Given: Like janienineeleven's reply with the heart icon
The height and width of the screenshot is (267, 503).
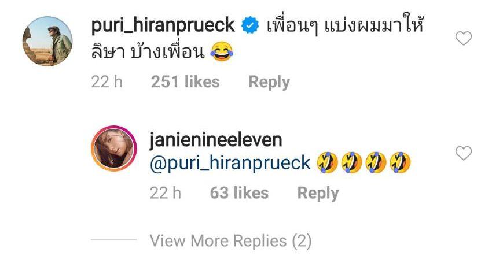Looking at the screenshot, I should (x=464, y=153).
